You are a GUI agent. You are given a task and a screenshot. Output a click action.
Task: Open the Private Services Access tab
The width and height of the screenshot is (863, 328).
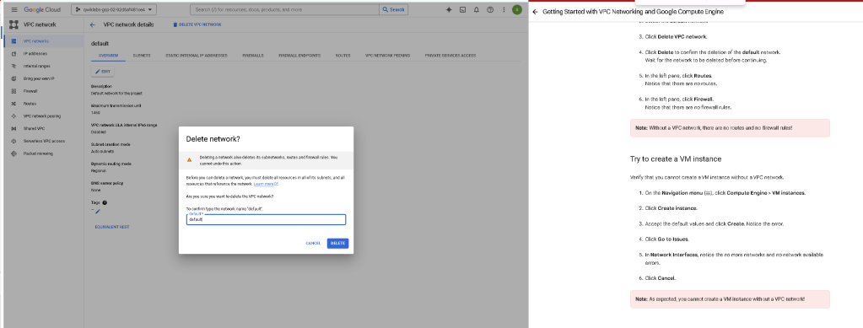450,56
